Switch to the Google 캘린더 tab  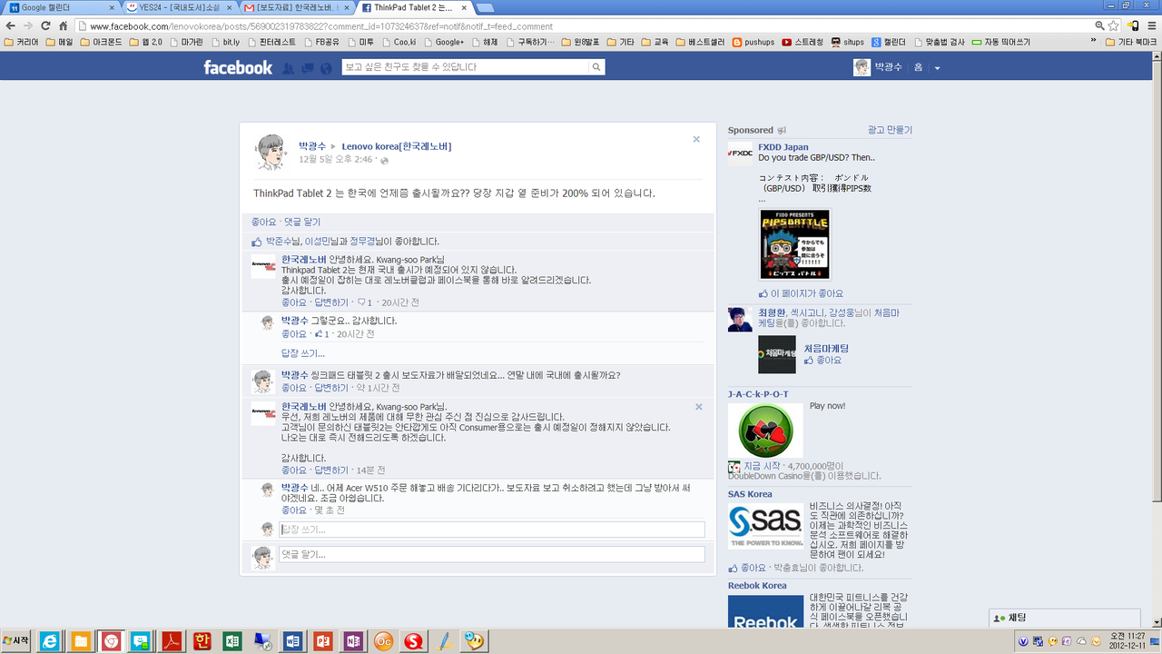59,7
